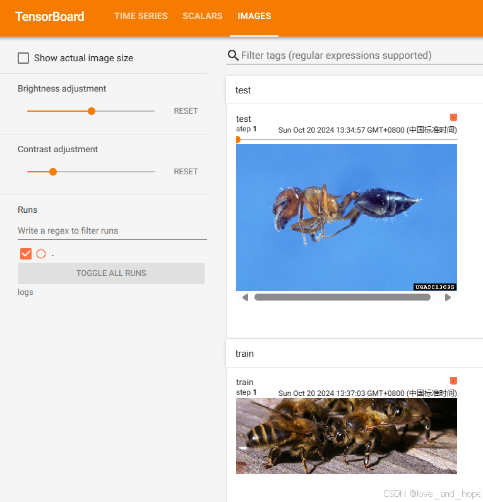Click the test card 'step 1' label
This screenshot has height=502, width=483.
point(246,129)
